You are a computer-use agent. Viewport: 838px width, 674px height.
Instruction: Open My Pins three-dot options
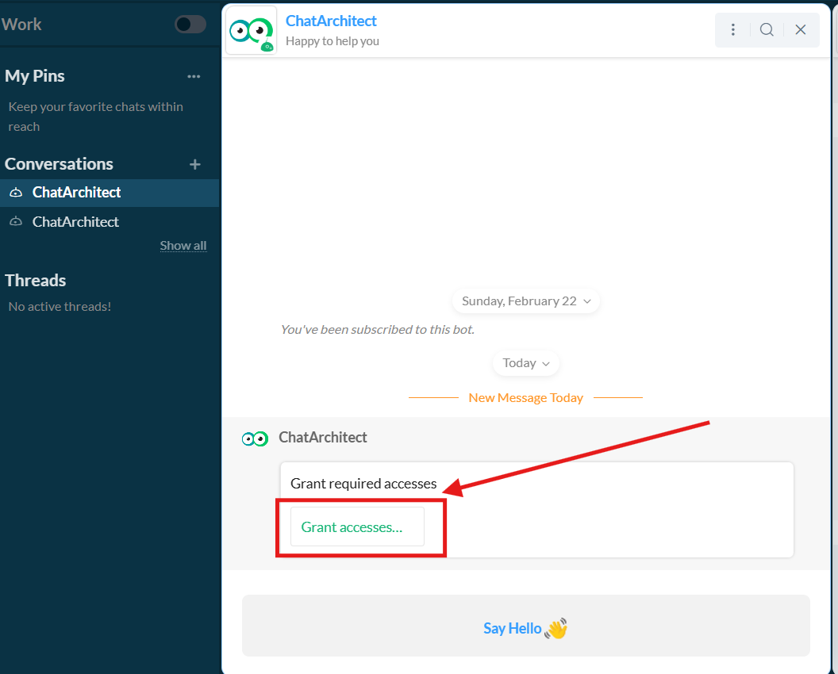click(194, 77)
